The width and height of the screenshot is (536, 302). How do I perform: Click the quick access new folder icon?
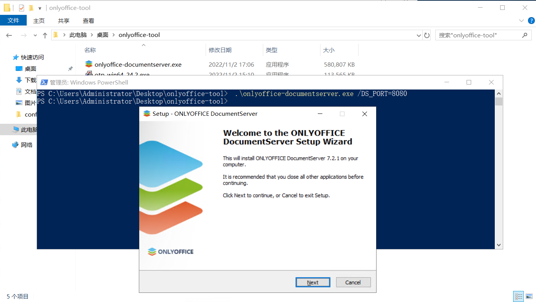31,8
